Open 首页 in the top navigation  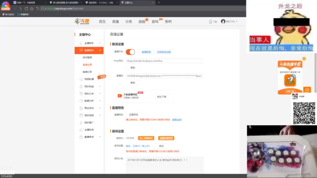[x=102, y=22]
